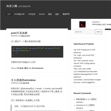Open the 随笔 category under print post
Viewport: 111px width, 111px height.
pyautogui.click(x=26, y=68)
